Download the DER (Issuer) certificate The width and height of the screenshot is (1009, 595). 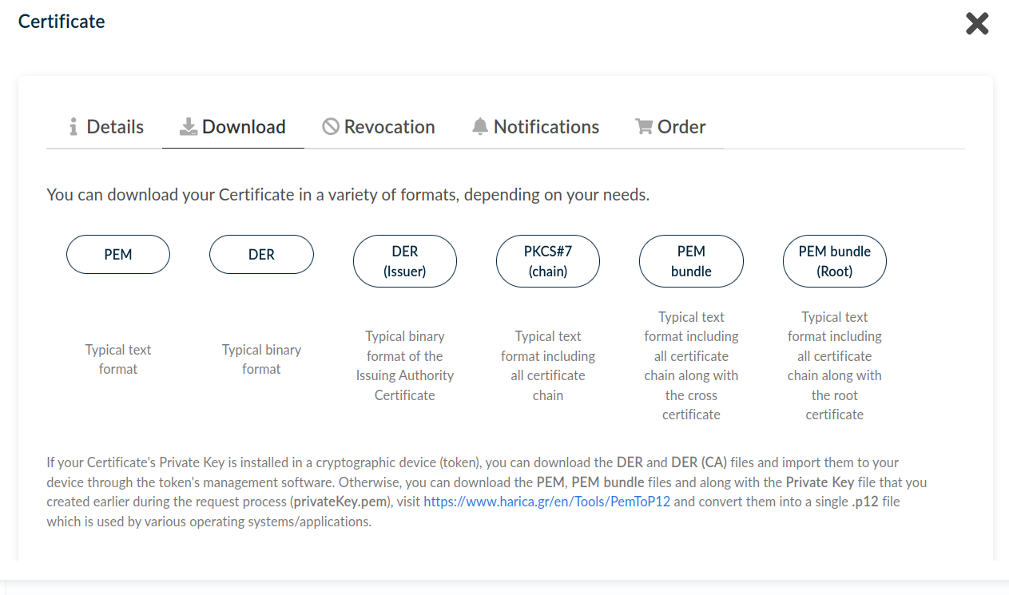[404, 260]
